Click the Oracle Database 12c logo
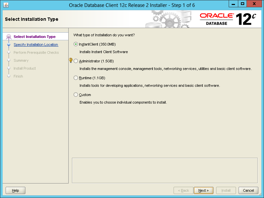 228,19
